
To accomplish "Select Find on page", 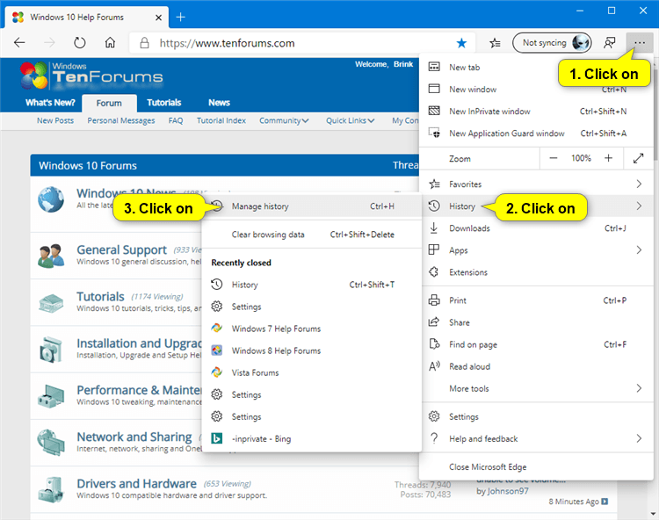I will (536, 344).
